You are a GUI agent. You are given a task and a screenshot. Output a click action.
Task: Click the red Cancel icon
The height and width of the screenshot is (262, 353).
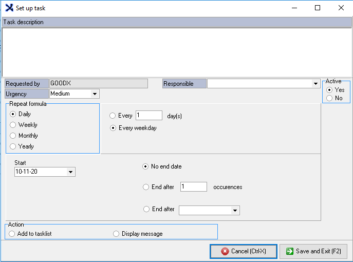(x=225, y=251)
